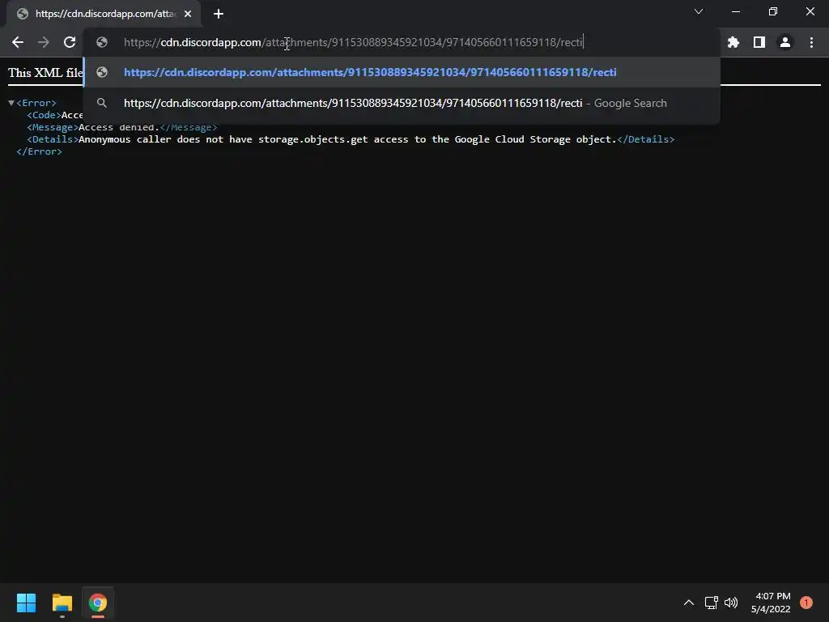Collapse the Error XML node triangle
Screen dimensions: 829x622
tap(11, 103)
